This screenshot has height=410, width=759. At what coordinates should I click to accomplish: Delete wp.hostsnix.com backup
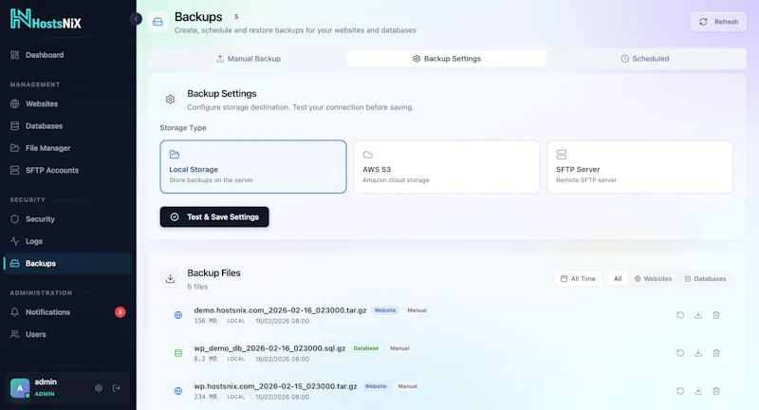[716, 391]
